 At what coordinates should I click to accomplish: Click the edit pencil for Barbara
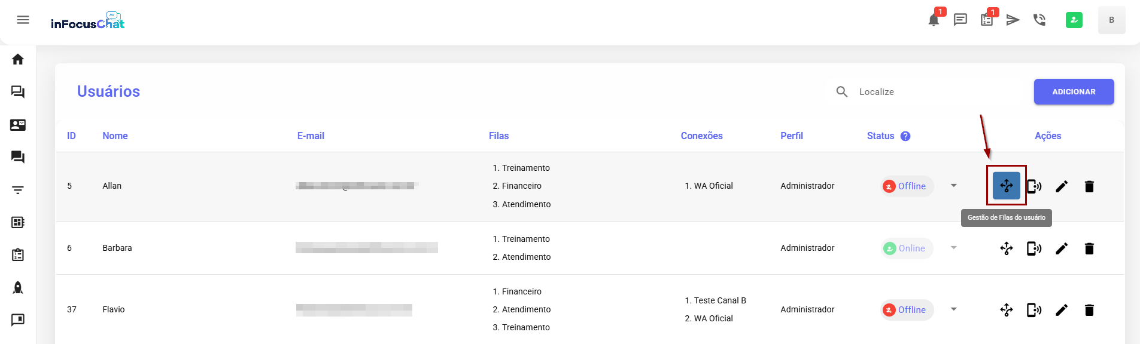click(x=1061, y=248)
